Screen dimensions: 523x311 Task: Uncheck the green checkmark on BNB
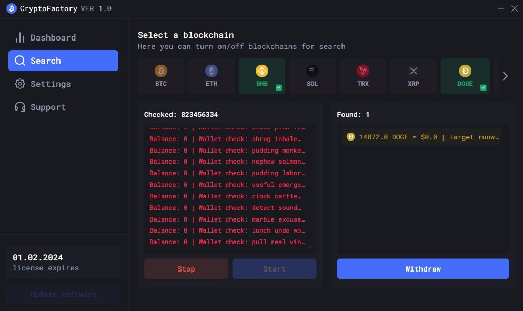[279, 87]
